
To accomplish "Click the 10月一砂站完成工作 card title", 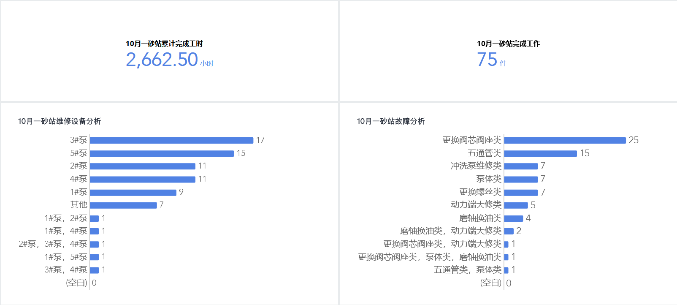I will [508, 44].
